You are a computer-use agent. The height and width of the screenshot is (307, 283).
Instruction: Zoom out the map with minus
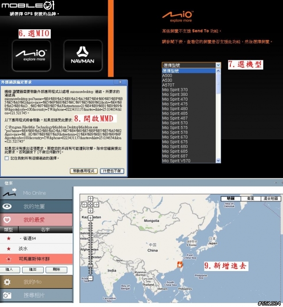90,278
